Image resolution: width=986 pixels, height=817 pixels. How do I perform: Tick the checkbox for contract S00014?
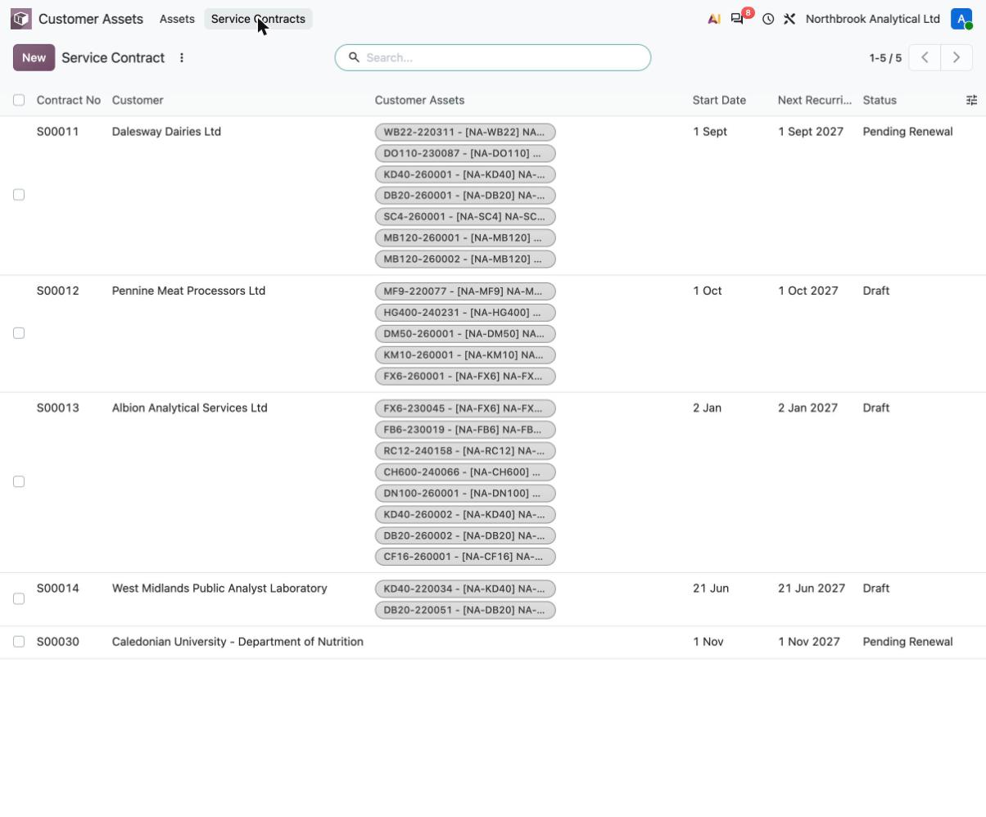19,598
